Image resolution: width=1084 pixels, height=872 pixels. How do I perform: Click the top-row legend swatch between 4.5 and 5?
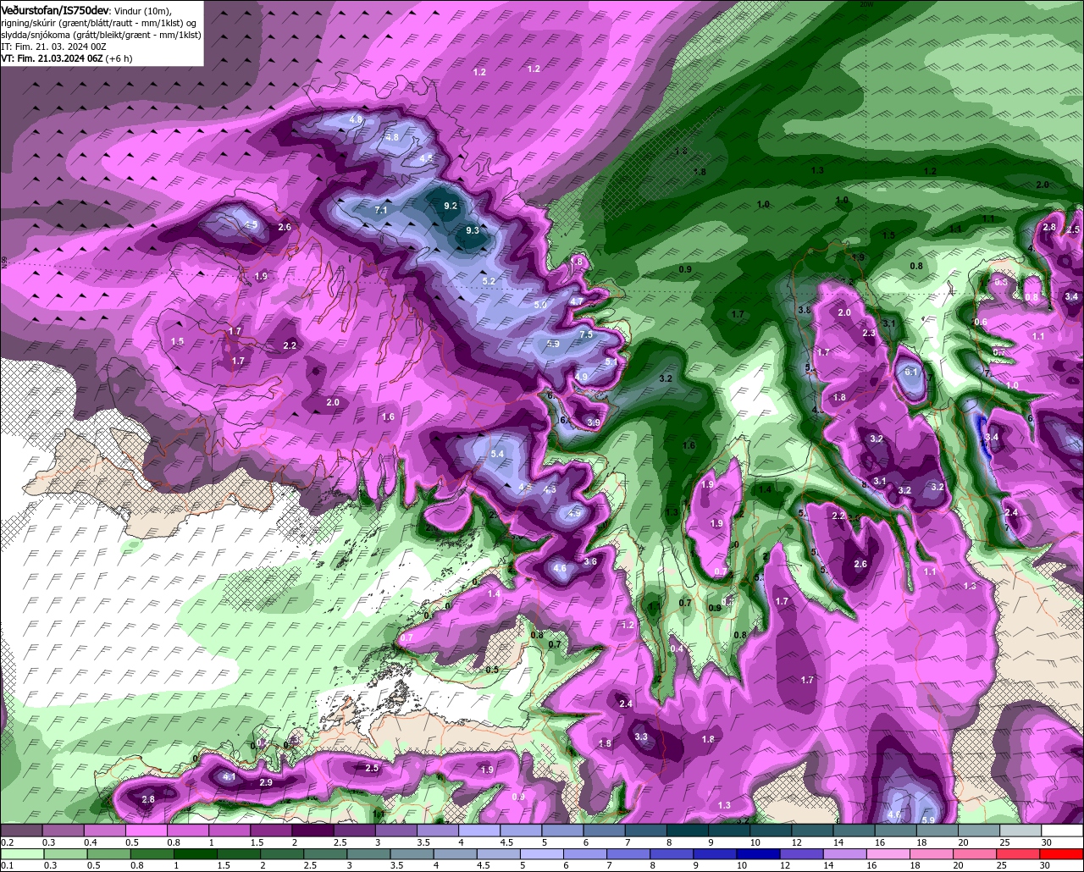pos(521,831)
